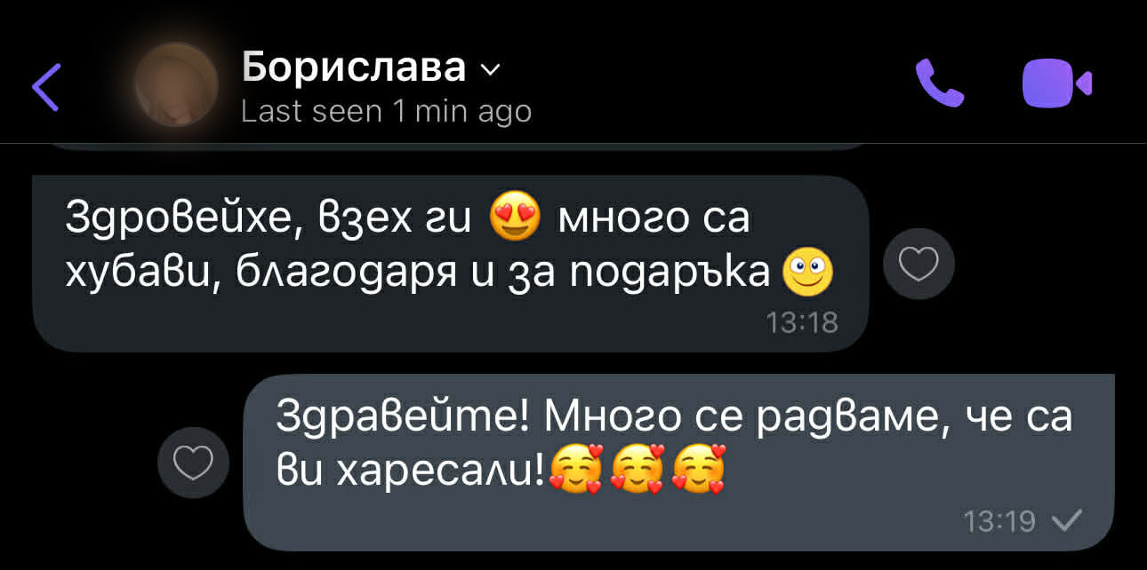The width and height of the screenshot is (1147, 570).
Task: Tap the partially visible message bubble at the top
Action: (450, 146)
